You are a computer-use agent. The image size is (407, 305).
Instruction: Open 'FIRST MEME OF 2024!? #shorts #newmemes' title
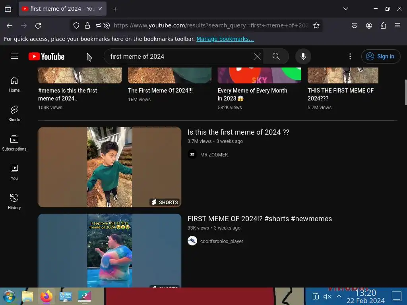[260, 219]
